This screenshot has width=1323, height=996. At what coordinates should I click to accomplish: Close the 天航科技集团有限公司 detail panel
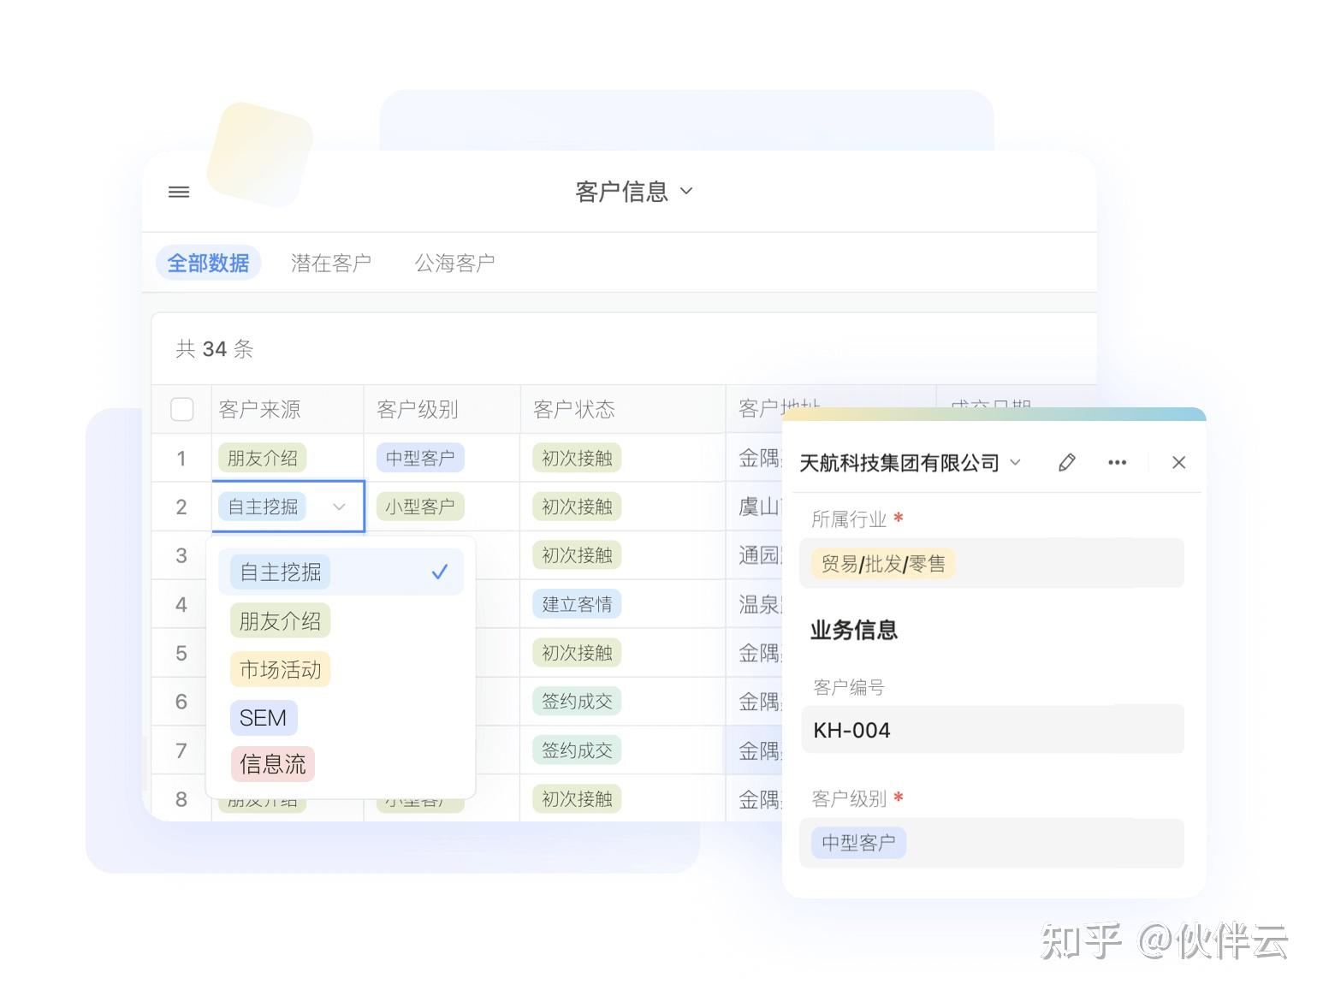point(1178,462)
